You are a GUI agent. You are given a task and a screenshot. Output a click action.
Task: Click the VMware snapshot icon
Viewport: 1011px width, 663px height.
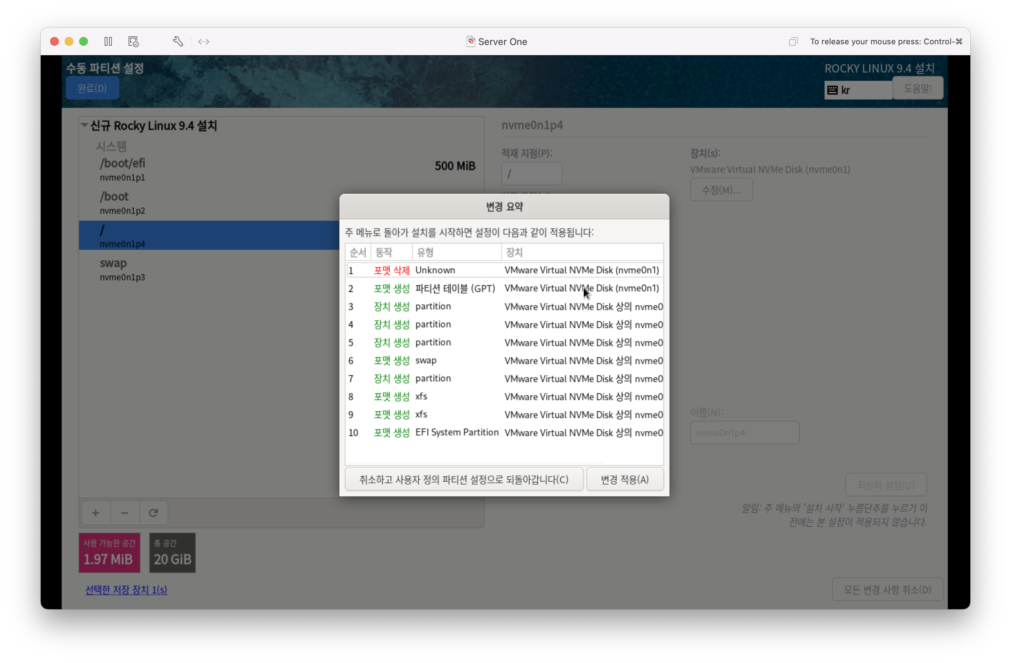(133, 42)
